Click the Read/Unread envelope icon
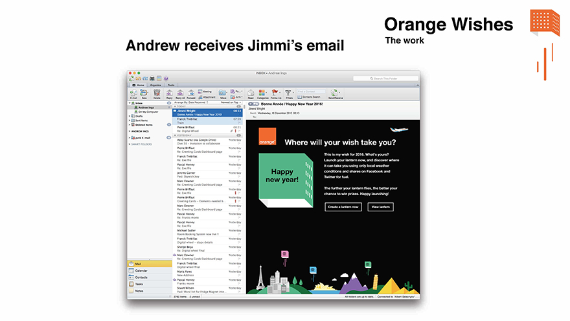Viewport: 570px width, 321px height. click(x=251, y=93)
